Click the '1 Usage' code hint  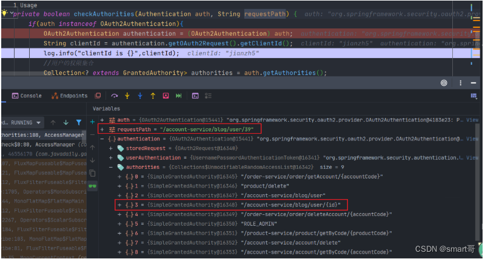[x=25, y=5]
